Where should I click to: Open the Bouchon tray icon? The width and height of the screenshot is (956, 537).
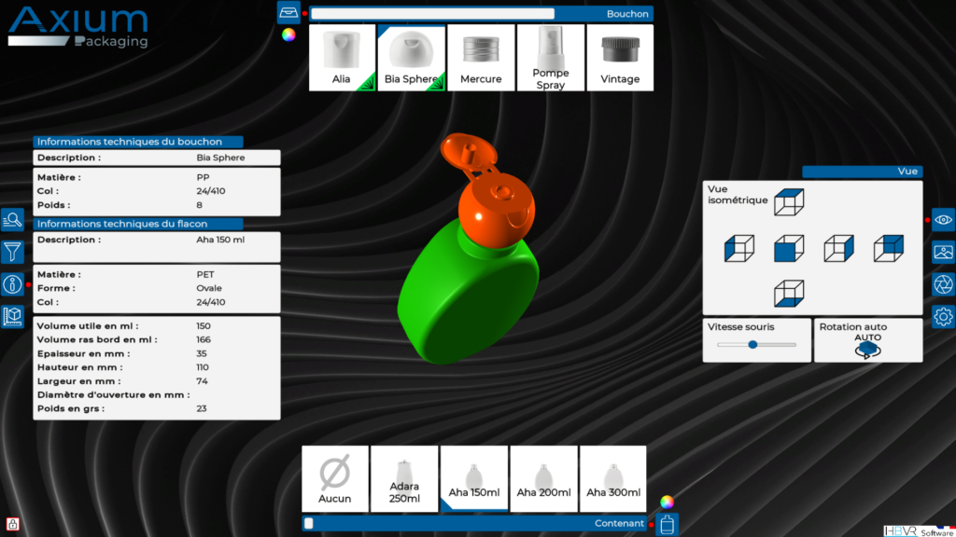tap(288, 13)
